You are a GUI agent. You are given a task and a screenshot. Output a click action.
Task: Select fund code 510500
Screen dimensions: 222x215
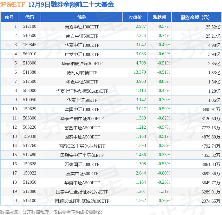(x=29, y=36)
